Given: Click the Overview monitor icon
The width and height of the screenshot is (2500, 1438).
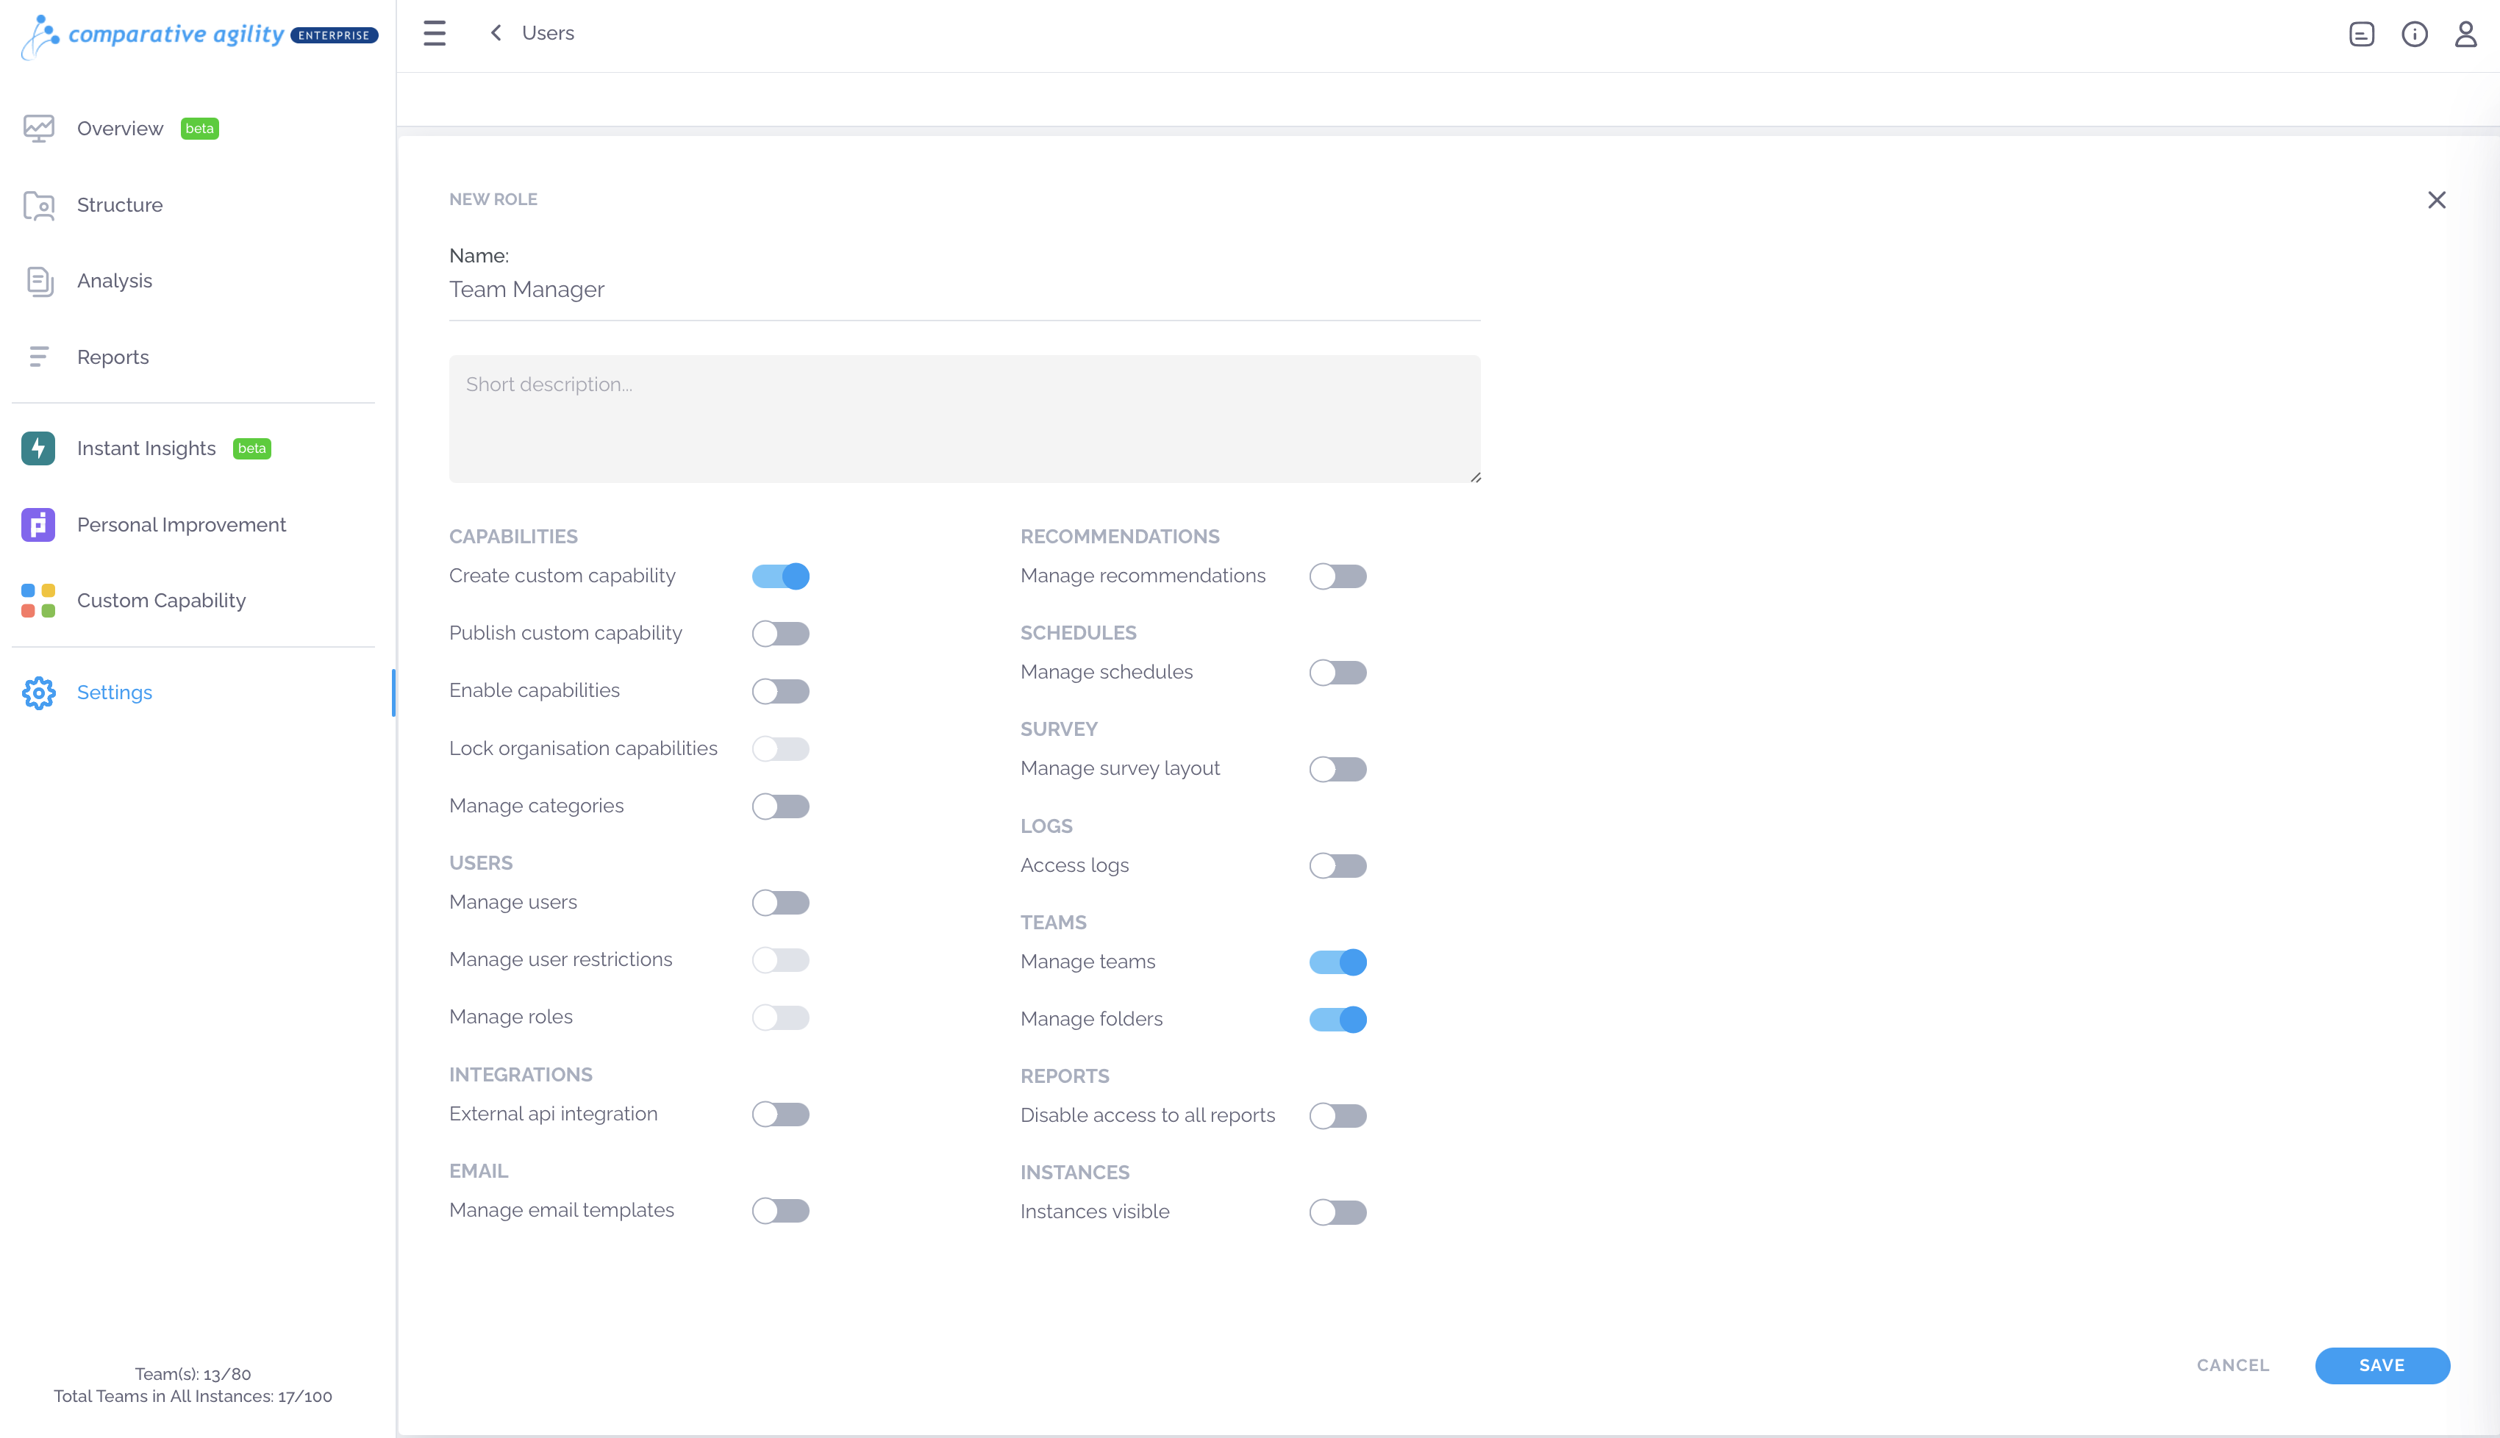Looking at the screenshot, I should pyautogui.click(x=38, y=129).
